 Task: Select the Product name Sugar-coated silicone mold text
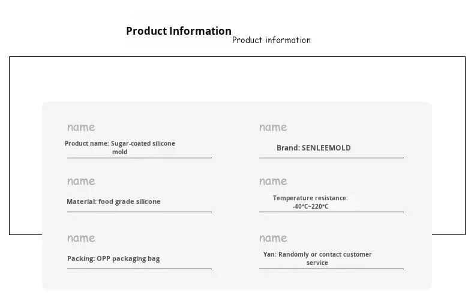pyautogui.click(x=120, y=148)
